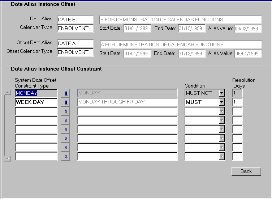
Task: Click Resolution Days field in WEEK DAY row
Action: pos(237,102)
